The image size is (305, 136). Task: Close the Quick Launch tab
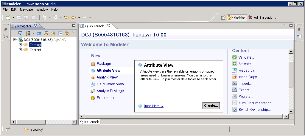[108, 26]
